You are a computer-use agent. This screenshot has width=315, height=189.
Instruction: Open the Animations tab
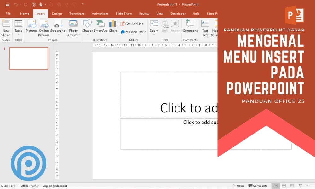pos(100,14)
